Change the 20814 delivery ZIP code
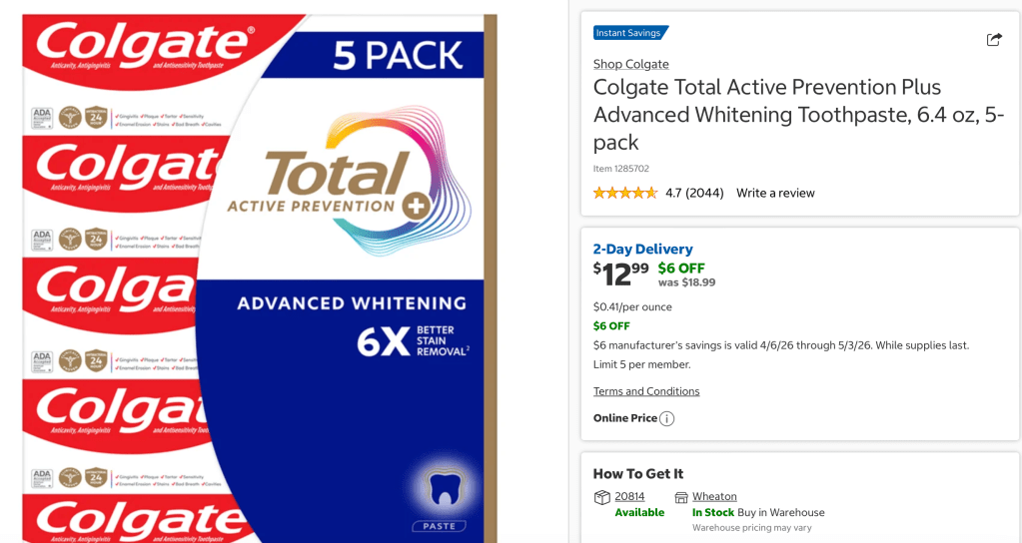Image resolution: width=1022 pixels, height=543 pixels. point(629,496)
